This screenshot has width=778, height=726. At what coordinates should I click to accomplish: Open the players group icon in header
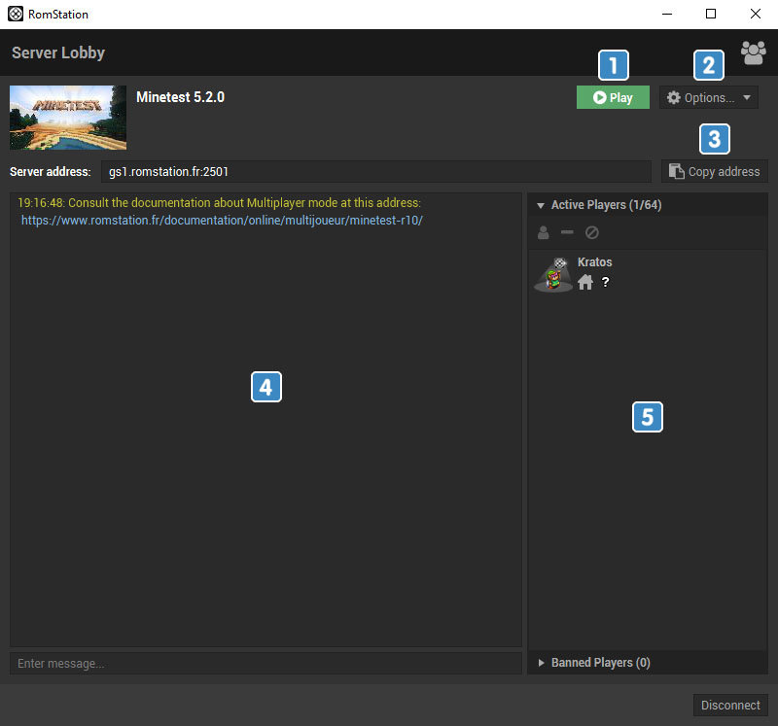pos(753,52)
